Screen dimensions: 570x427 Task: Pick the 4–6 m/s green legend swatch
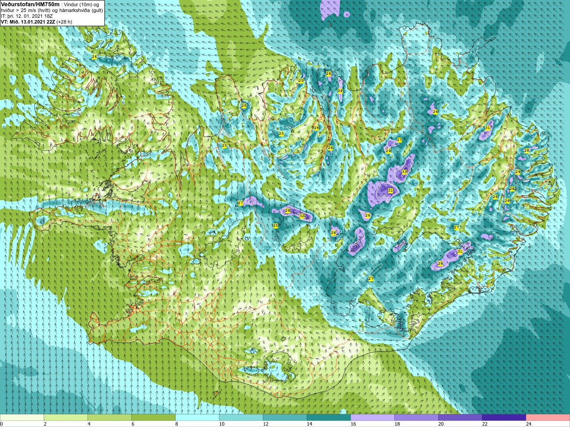(x=110, y=417)
